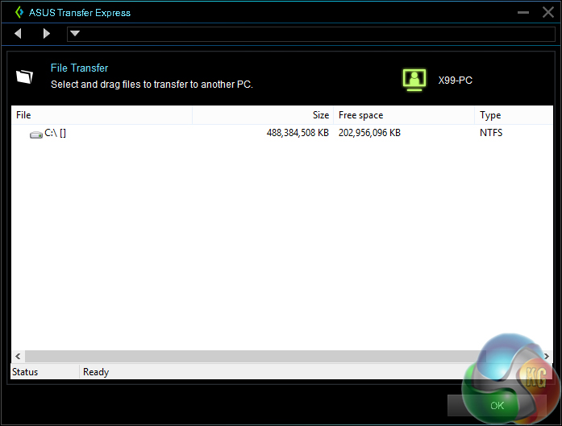Close the ASUS Transfer Express window
562x426 pixels.
tap(548, 13)
